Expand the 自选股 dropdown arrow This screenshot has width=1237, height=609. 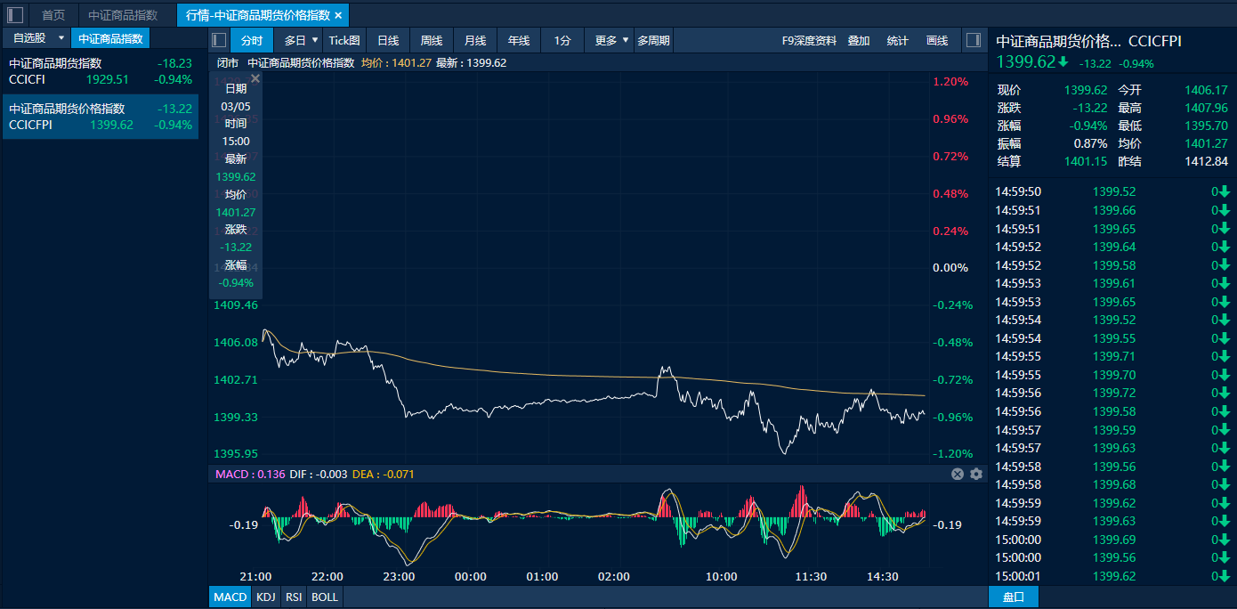click(61, 38)
